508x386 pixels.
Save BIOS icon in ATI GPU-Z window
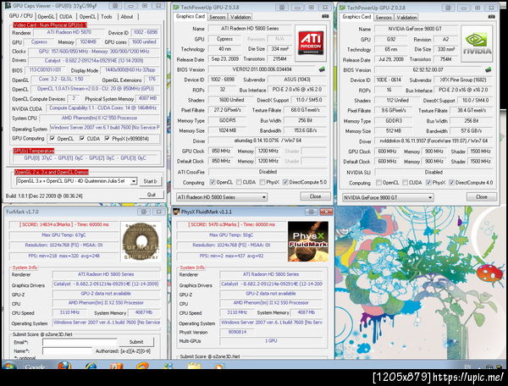[x=322, y=69]
